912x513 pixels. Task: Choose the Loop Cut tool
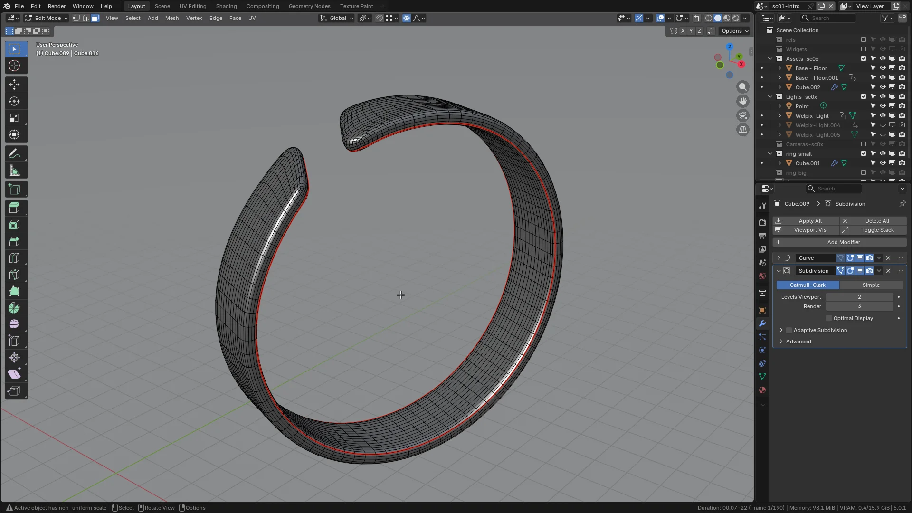coord(14,258)
